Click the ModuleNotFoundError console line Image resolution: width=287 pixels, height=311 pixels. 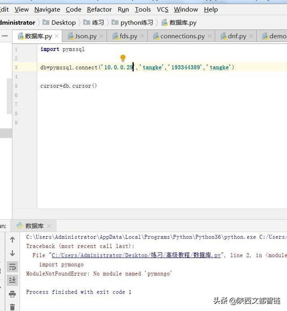[x=99, y=274]
